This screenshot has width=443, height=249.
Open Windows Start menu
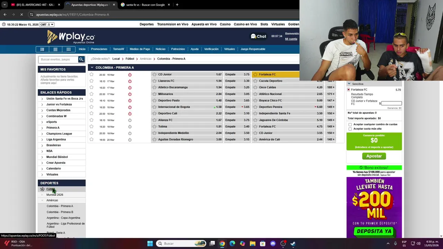pyautogui.click(x=150, y=243)
